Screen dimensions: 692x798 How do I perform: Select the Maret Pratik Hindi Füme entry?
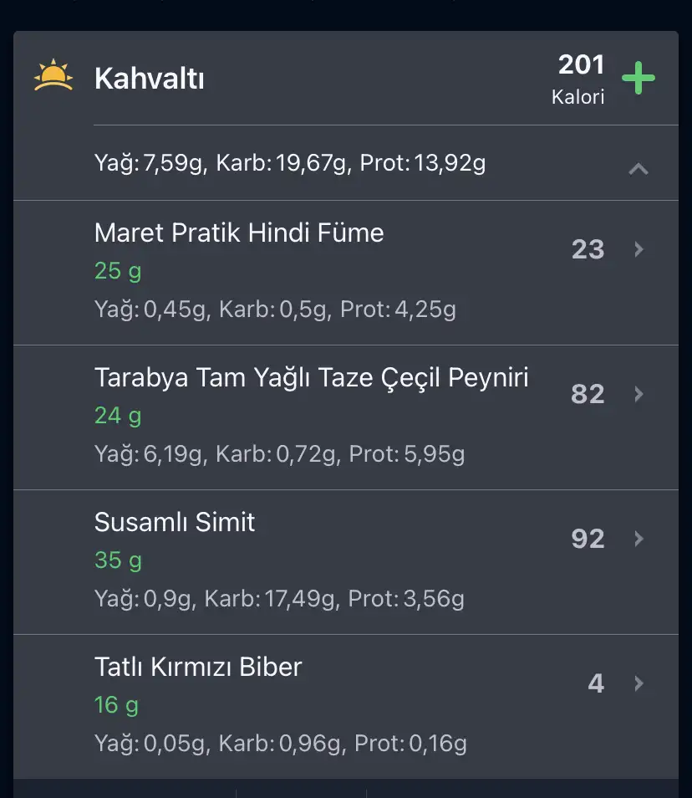pyautogui.click(x=346, y=273)
